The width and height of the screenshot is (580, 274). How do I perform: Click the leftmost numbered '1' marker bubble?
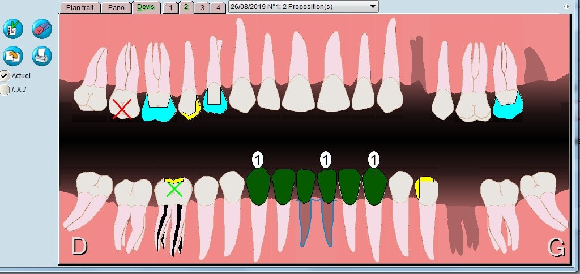[x=258, y=160]
